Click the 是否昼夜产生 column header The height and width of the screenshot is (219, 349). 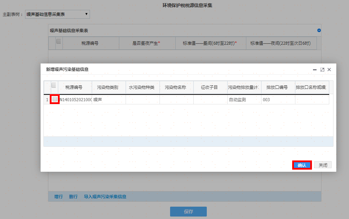[x=147, y=43]
